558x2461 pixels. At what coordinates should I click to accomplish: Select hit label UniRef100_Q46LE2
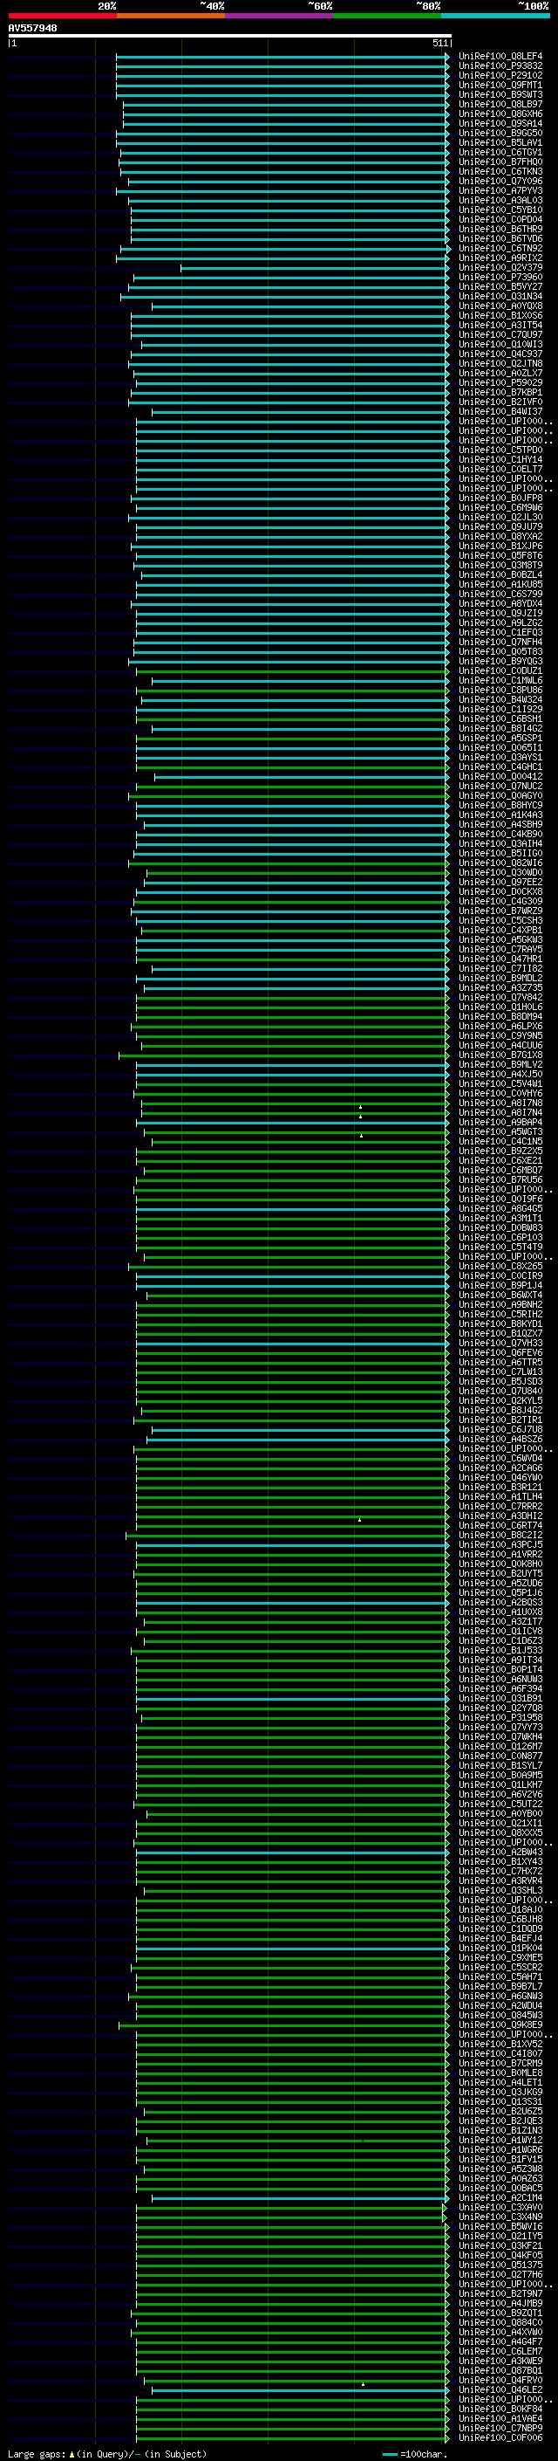coord(500,2389)
